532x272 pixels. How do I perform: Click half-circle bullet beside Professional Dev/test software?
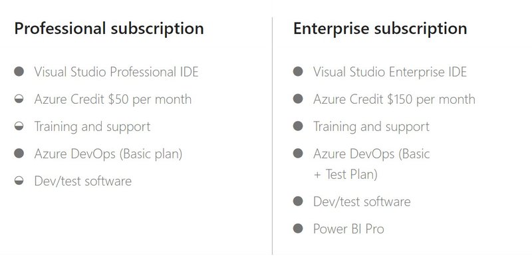pyautogui.click(x=19, y=181)
